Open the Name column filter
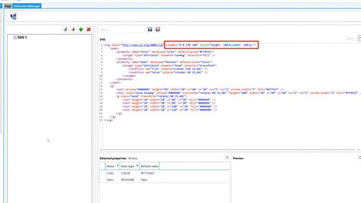The height and width of the screenshot is (203, 361). coord(118,166)
